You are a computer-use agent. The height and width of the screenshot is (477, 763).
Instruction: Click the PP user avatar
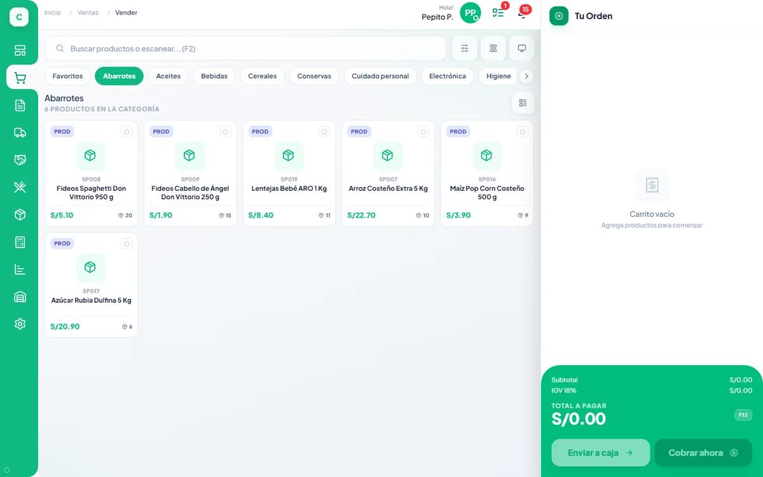(471, 13)
